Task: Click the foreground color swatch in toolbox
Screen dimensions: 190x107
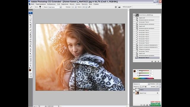Action: pos(30,70)
